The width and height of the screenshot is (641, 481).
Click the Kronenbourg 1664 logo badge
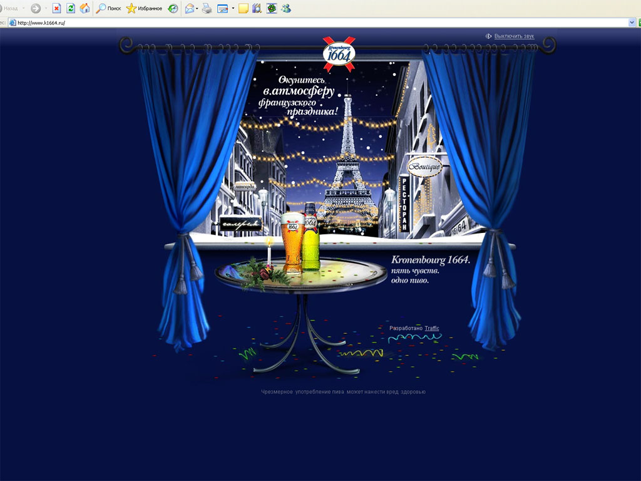[339, 54]
